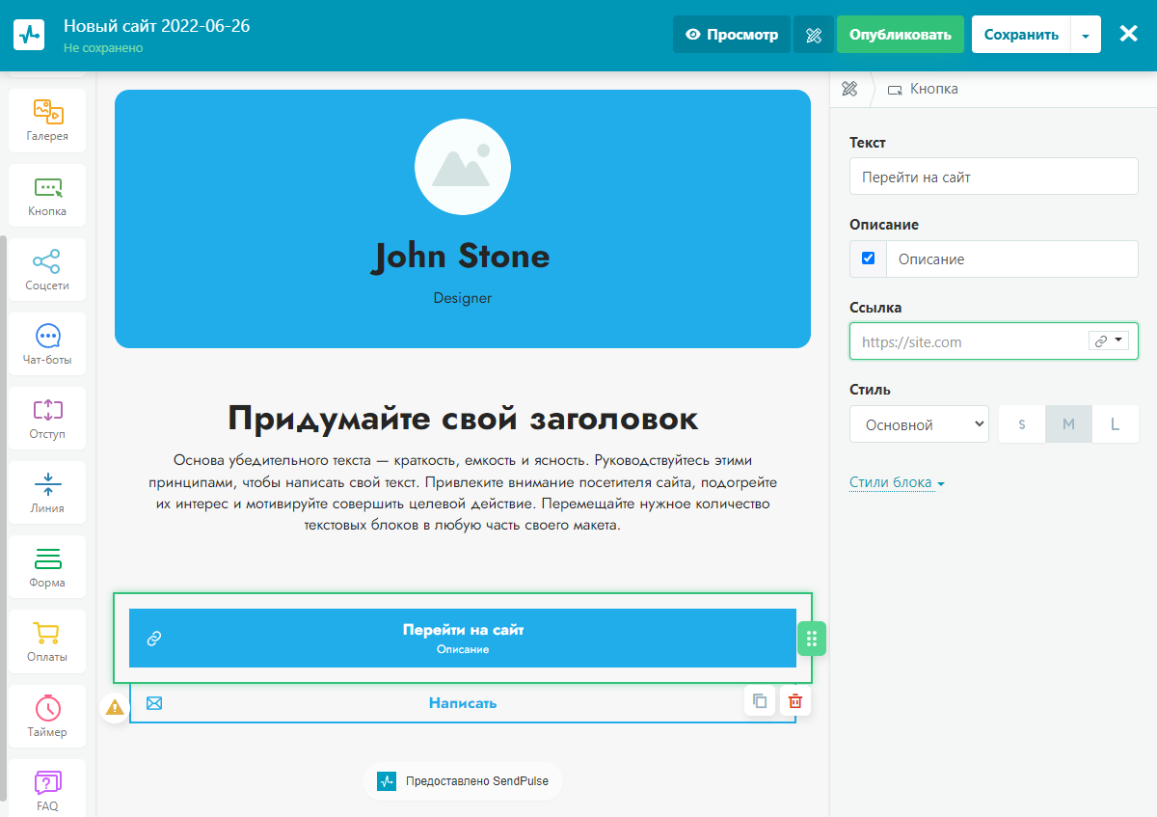The width and height of the screenshot is (1157, 817).
Task: Open the Сохранить dropdown arrow
Action: pyautogui.click(x=1086, y=35)
